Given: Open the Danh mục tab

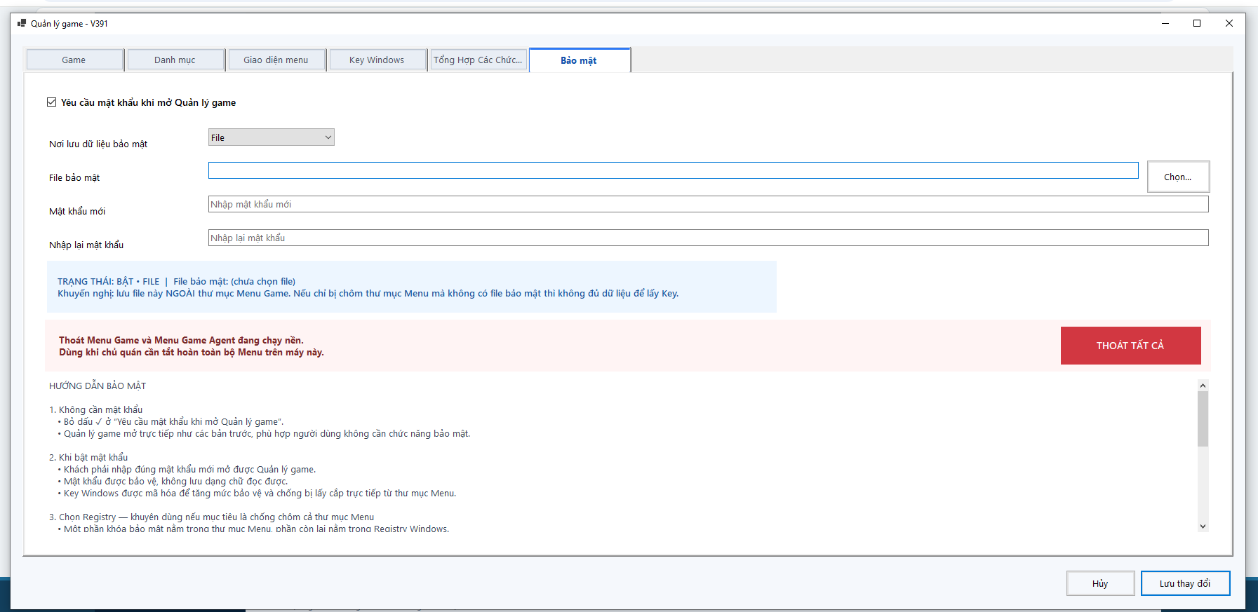Looking at the screenshot, I should tap(175, 60).
